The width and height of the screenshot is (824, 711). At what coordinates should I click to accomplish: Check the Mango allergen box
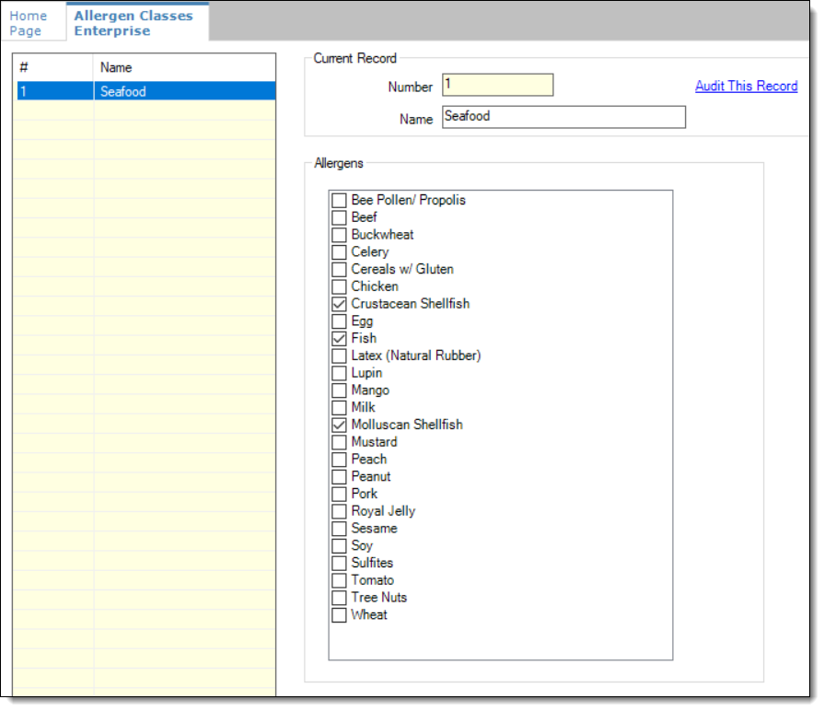click(339, 390)
